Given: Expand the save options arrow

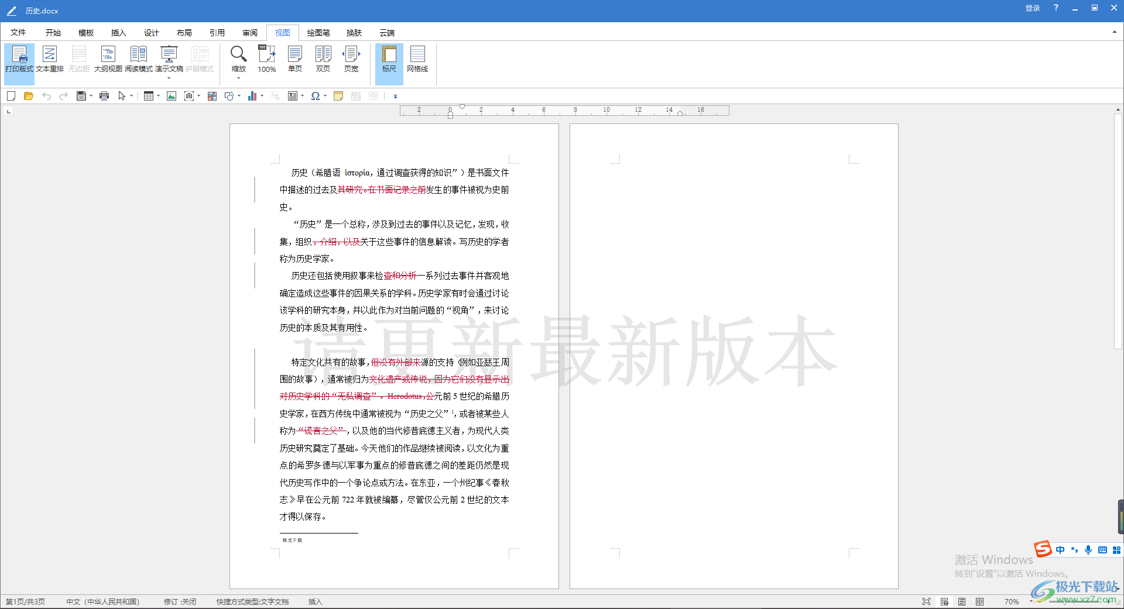Looking at the screenshot, I should pyautogui.click(x=91, y=96).
